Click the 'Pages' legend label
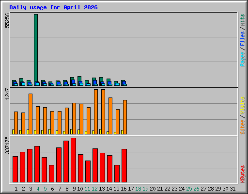Image resolution: width=248 pixels, height=194 pixels. pos(243,59)
